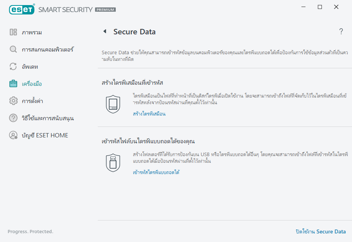Open the ESET HOME account icon

pos(13,135)
